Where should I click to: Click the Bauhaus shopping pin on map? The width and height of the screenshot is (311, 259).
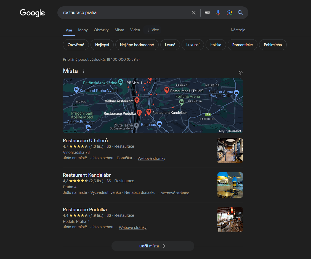coord(159,124)
